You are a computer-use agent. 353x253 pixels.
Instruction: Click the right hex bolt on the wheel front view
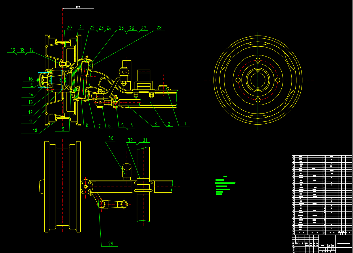coord(278,80)
